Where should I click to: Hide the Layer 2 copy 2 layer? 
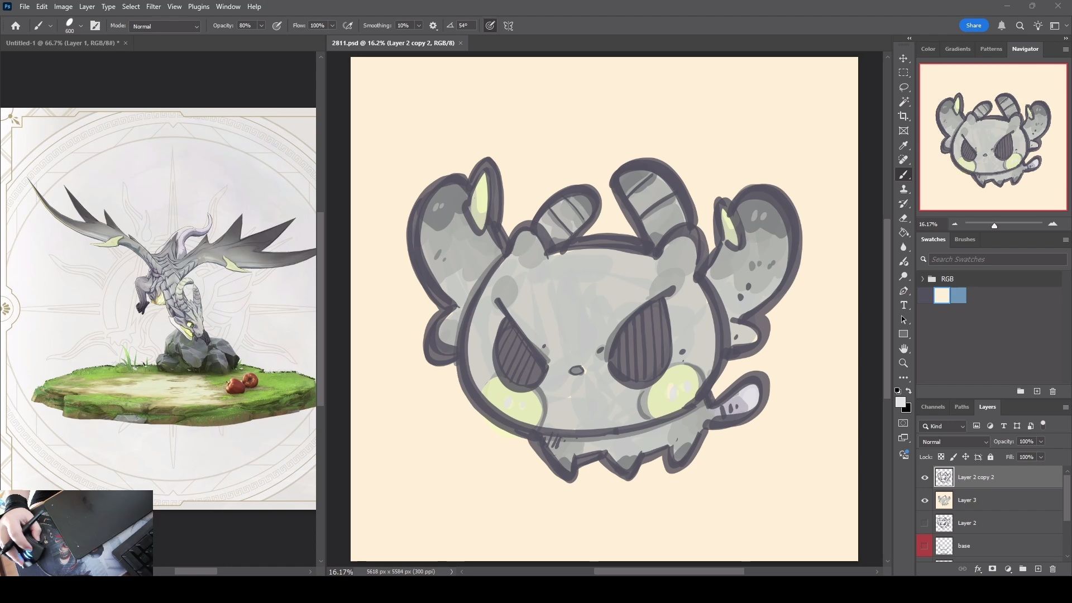[925, 477]
